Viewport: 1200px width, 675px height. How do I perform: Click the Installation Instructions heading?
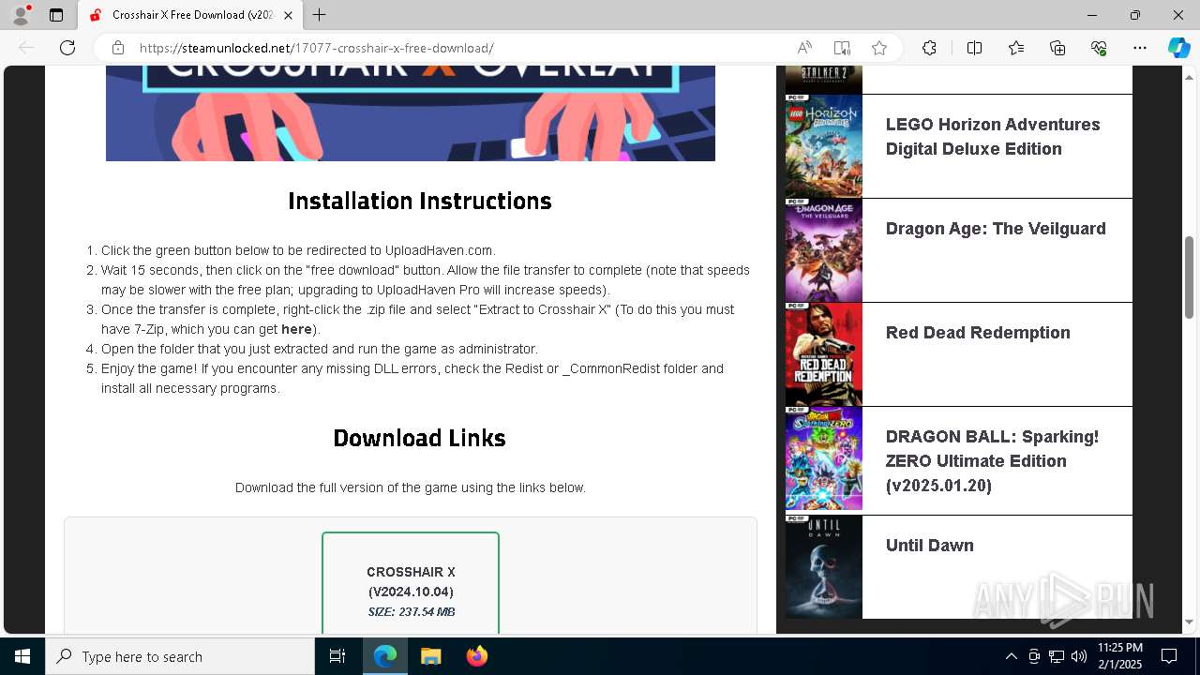[419, 201]
